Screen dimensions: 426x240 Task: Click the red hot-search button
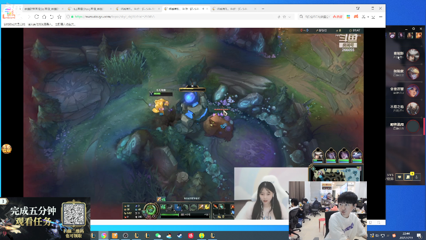338,17
